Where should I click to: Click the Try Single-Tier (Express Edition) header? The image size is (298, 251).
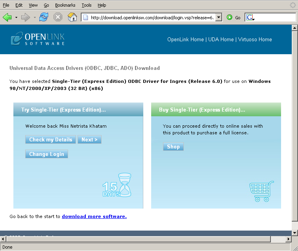(x=78, y=110)
